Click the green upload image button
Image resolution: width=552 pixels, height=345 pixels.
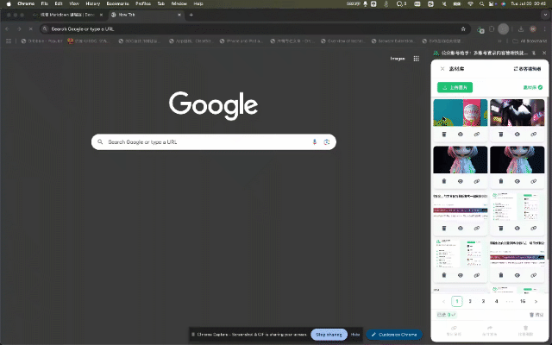click(455, 87)
